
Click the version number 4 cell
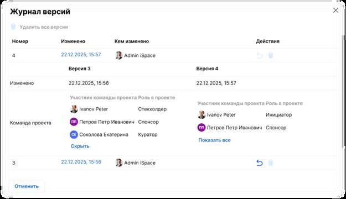13,55
